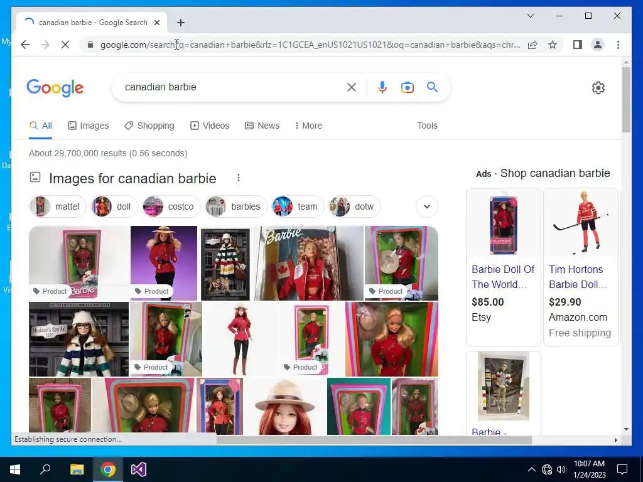The image size is (643, 482).
Task: Open the Chrome side panel
Action: click(578, 45)
